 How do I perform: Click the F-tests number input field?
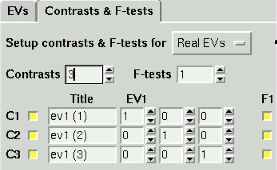tap(195, 74)
